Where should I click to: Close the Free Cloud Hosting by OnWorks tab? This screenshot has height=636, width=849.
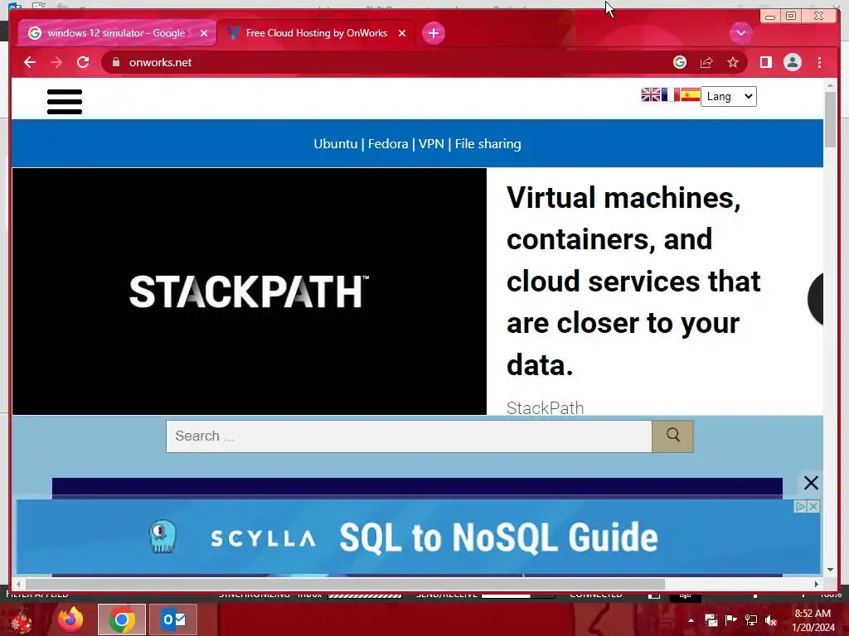pyautogui.click(x=402, y=33)
